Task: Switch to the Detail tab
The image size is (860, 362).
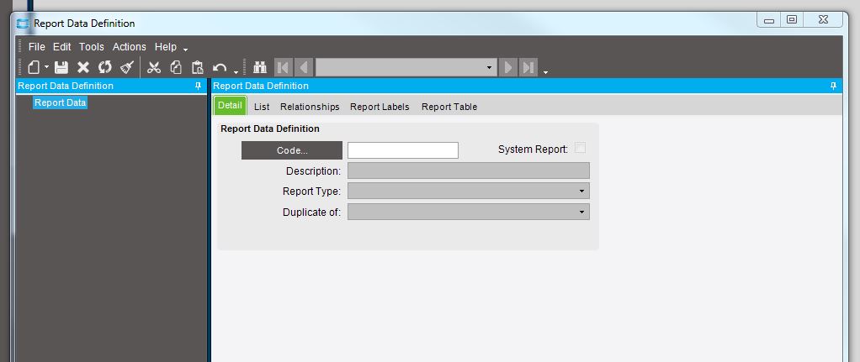Action: (x=230, y=105)
